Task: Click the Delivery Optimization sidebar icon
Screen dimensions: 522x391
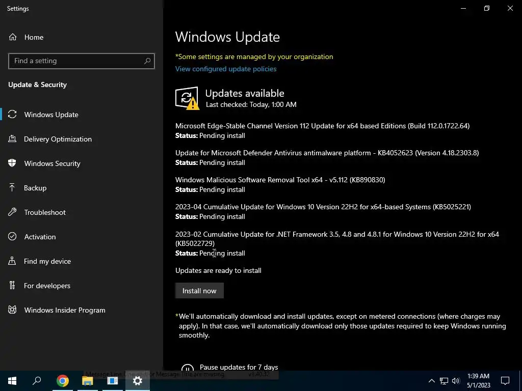Action: point(12,139)
